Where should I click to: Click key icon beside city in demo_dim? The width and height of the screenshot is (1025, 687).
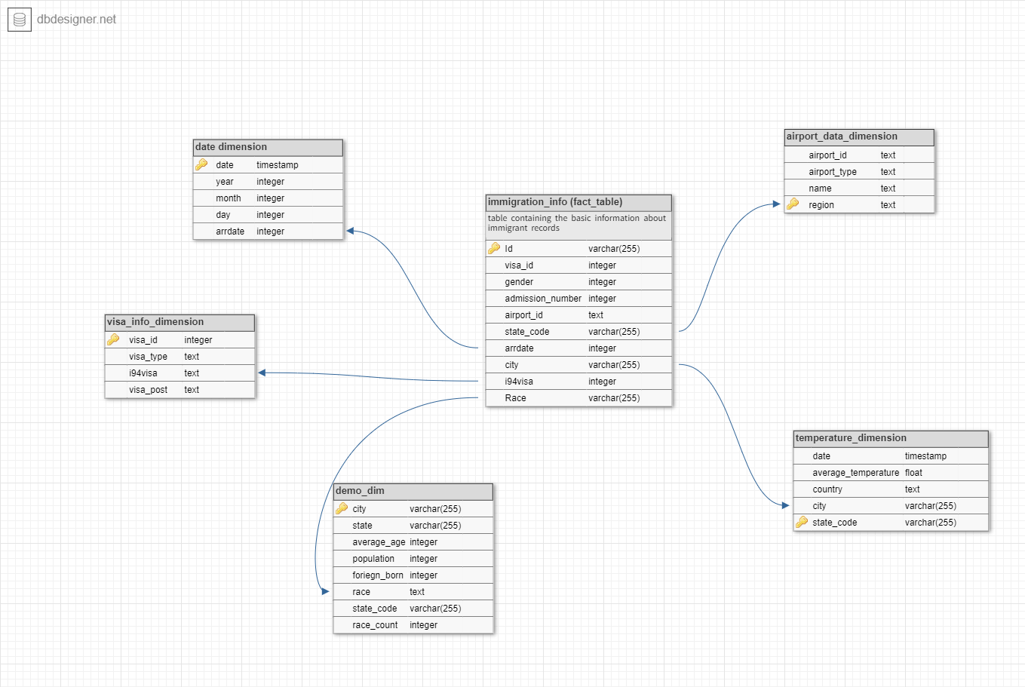(x=342, y=508)
